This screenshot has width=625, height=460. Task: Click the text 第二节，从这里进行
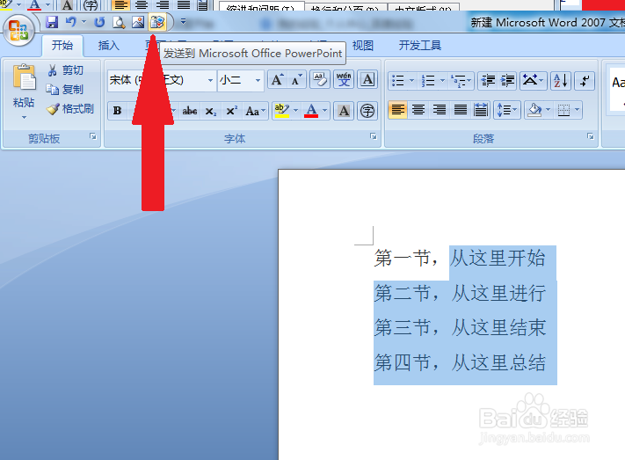pyautogui.click(x=460, y=293)
